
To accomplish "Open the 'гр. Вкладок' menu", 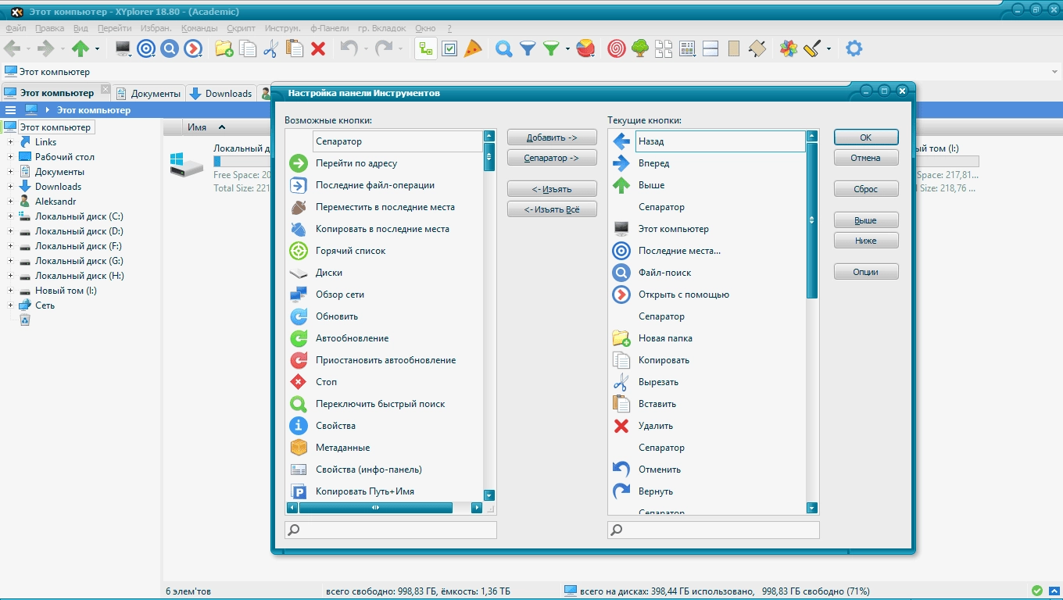I will 381,28.
